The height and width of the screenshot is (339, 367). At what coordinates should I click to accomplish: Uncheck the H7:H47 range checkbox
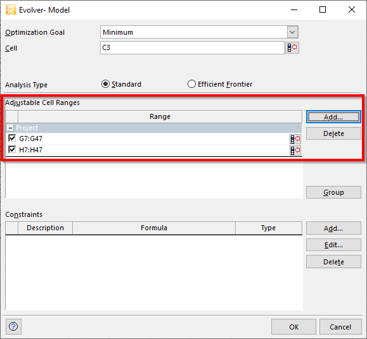[12, 149]
